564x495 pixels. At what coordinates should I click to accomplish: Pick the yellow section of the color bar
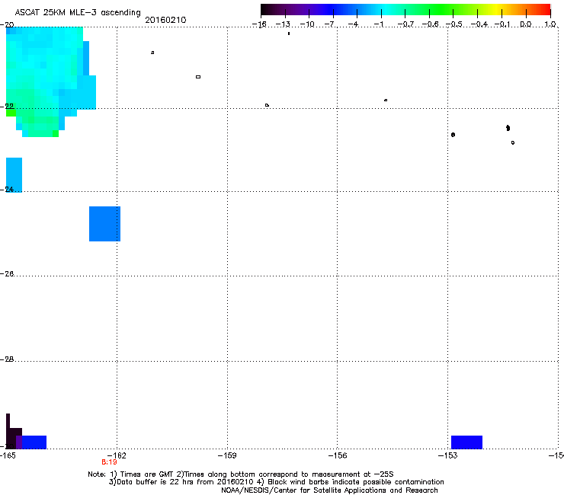tap(498, 9)
